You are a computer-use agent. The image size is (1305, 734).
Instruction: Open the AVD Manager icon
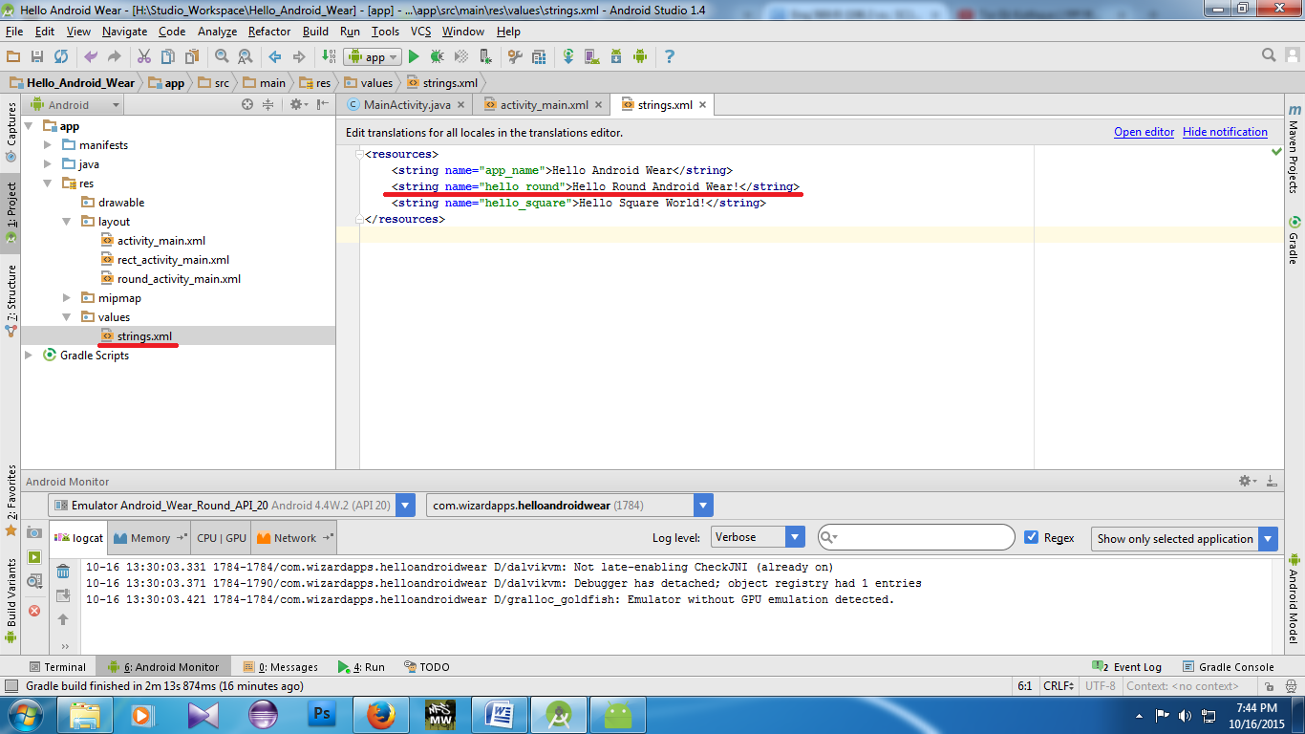coord(592,56)
